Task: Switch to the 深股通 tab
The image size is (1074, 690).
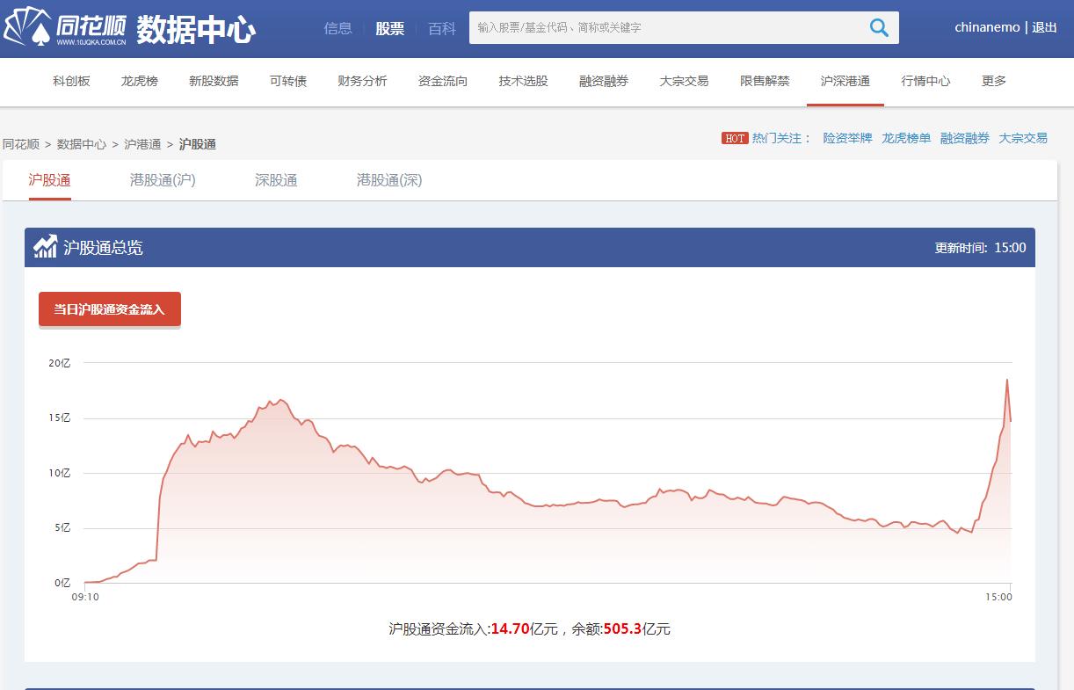Action: pos(275,179)
